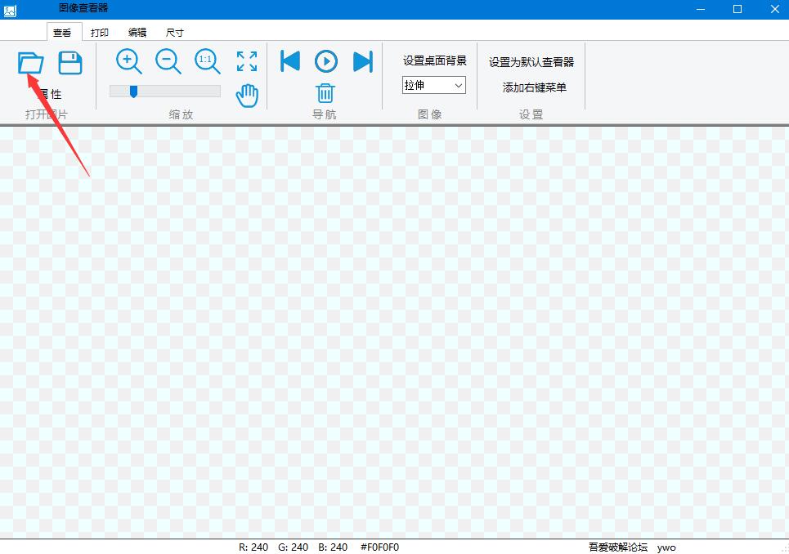
Task: Save the image with the floppy disk icon
Action: click(70, 63)
